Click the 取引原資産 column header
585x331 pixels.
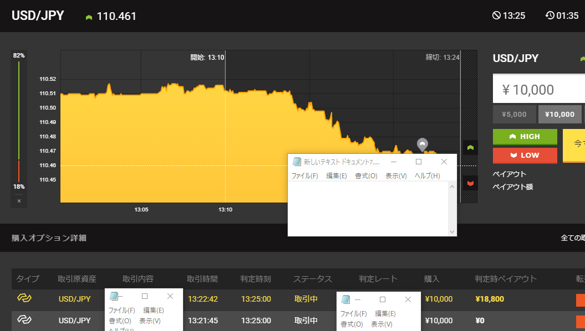[x=77, y=279]
